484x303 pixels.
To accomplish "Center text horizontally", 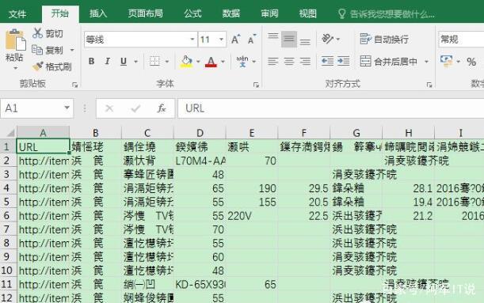I will tap(289, 62).
